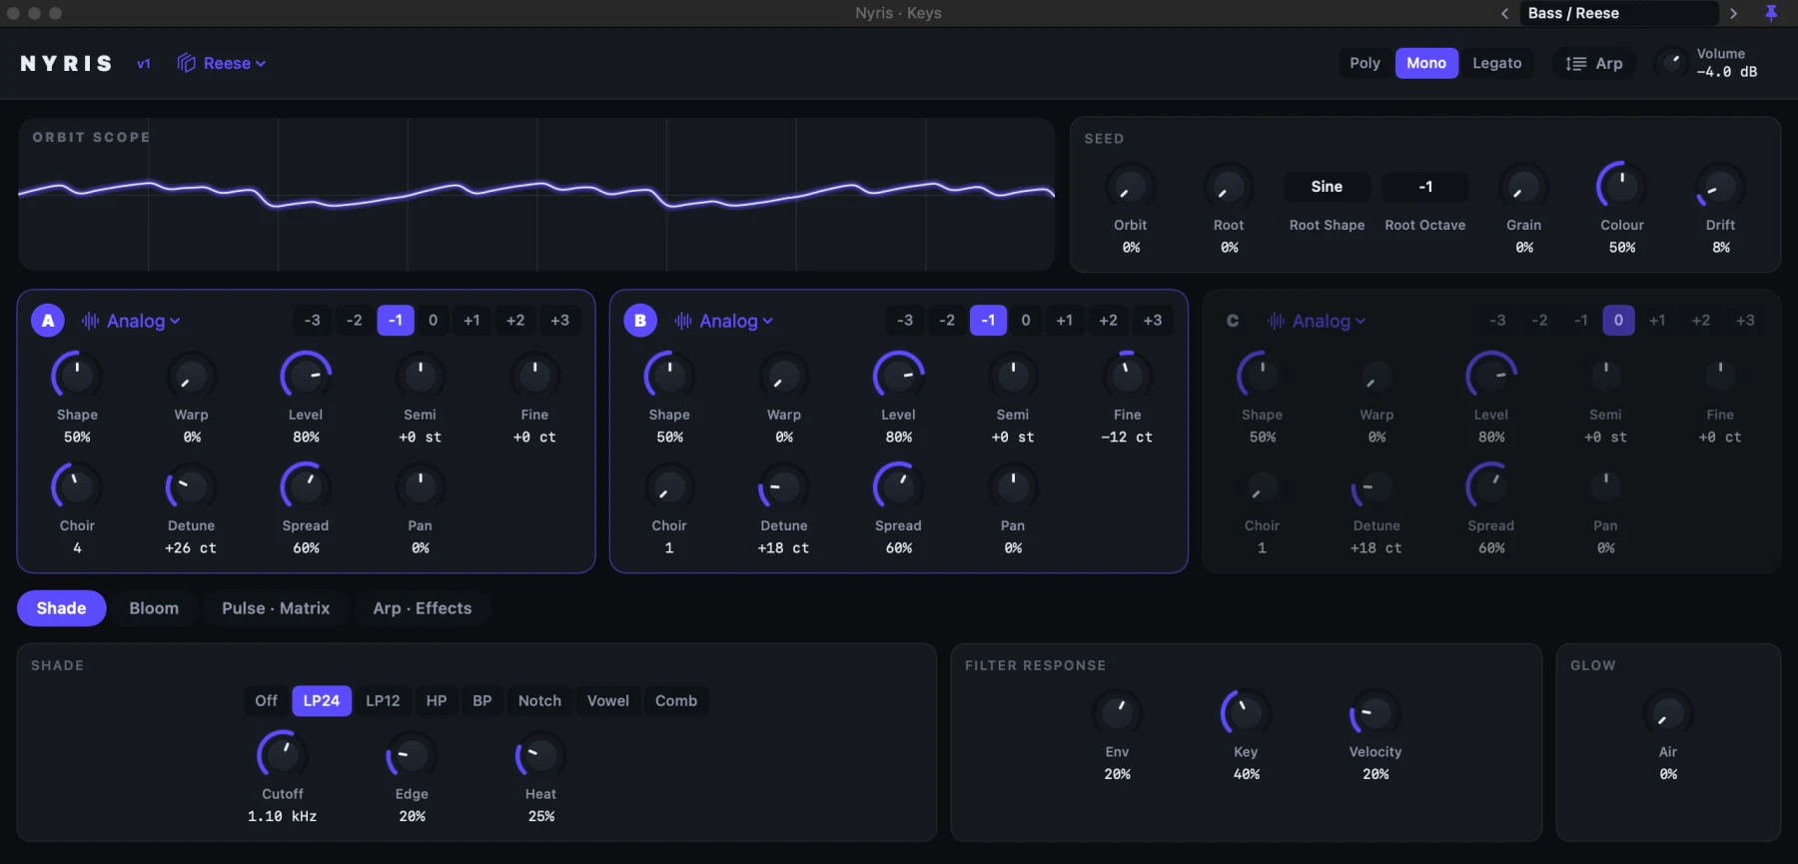Image resolution: width=1798 pixels, height=864 pixels.
Task: Click oscillator C waveform icon
Action: click(x=1276, y=321)
